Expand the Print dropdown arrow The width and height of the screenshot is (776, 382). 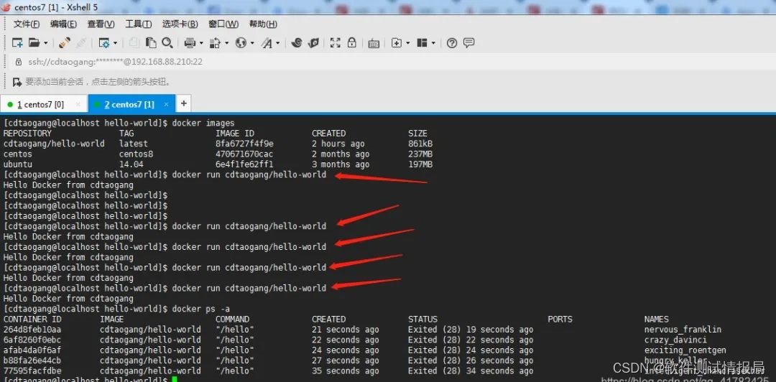[x=201, y=44]
